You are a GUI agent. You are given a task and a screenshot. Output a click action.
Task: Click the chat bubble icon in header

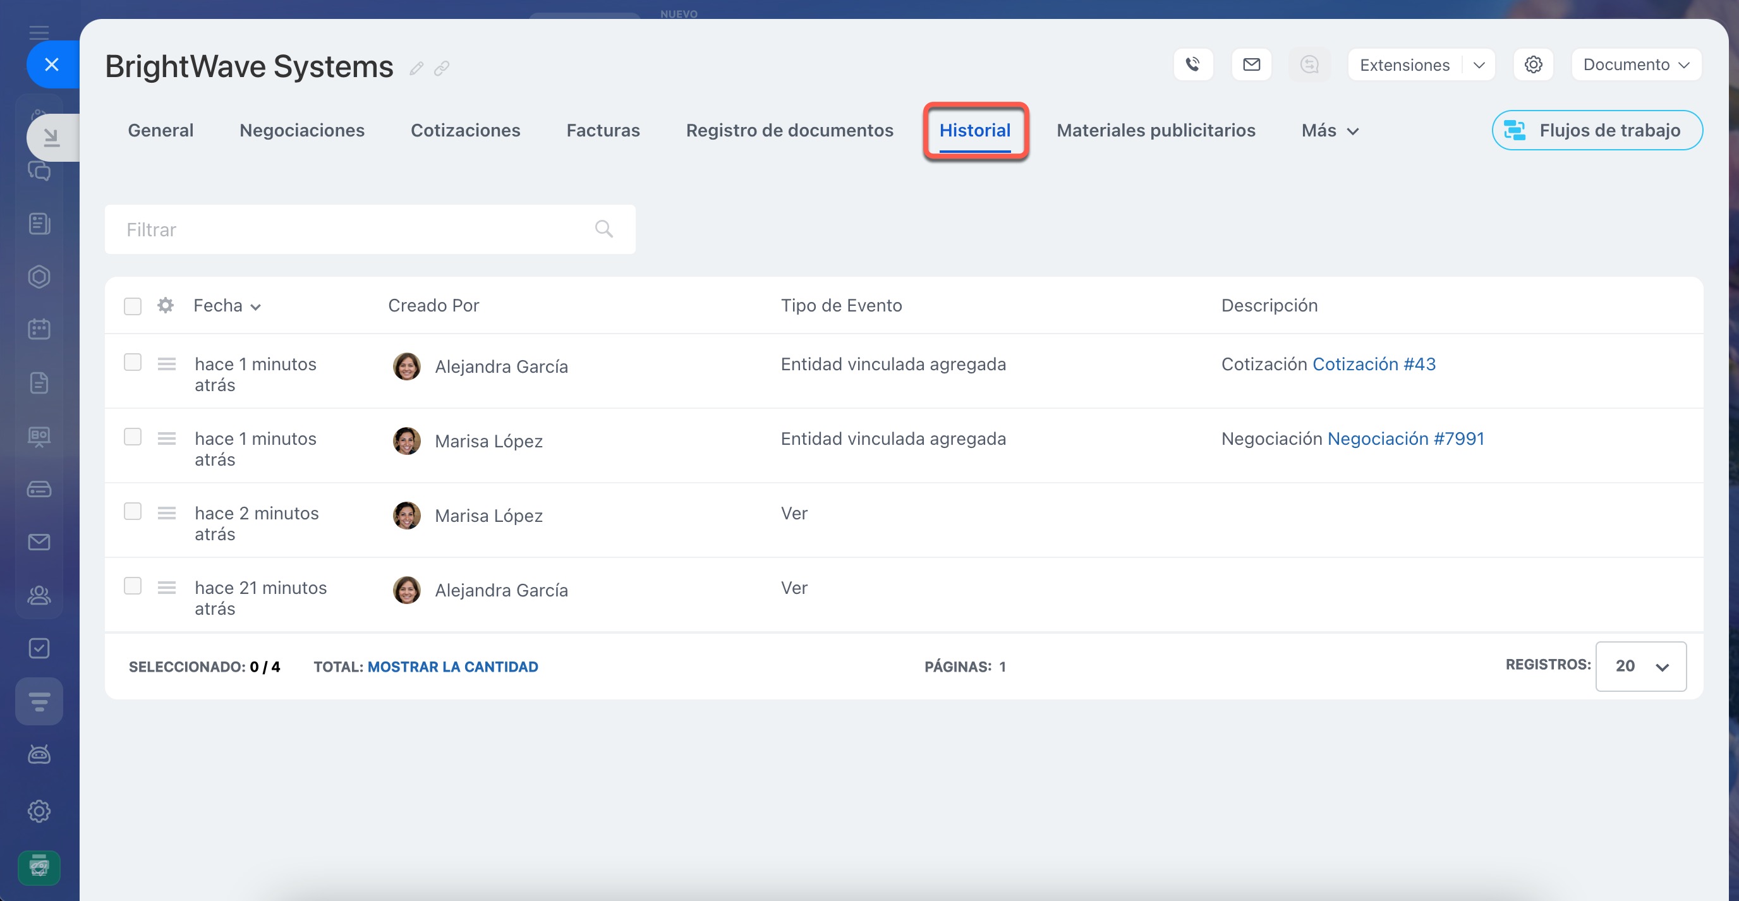(1310, 65)
